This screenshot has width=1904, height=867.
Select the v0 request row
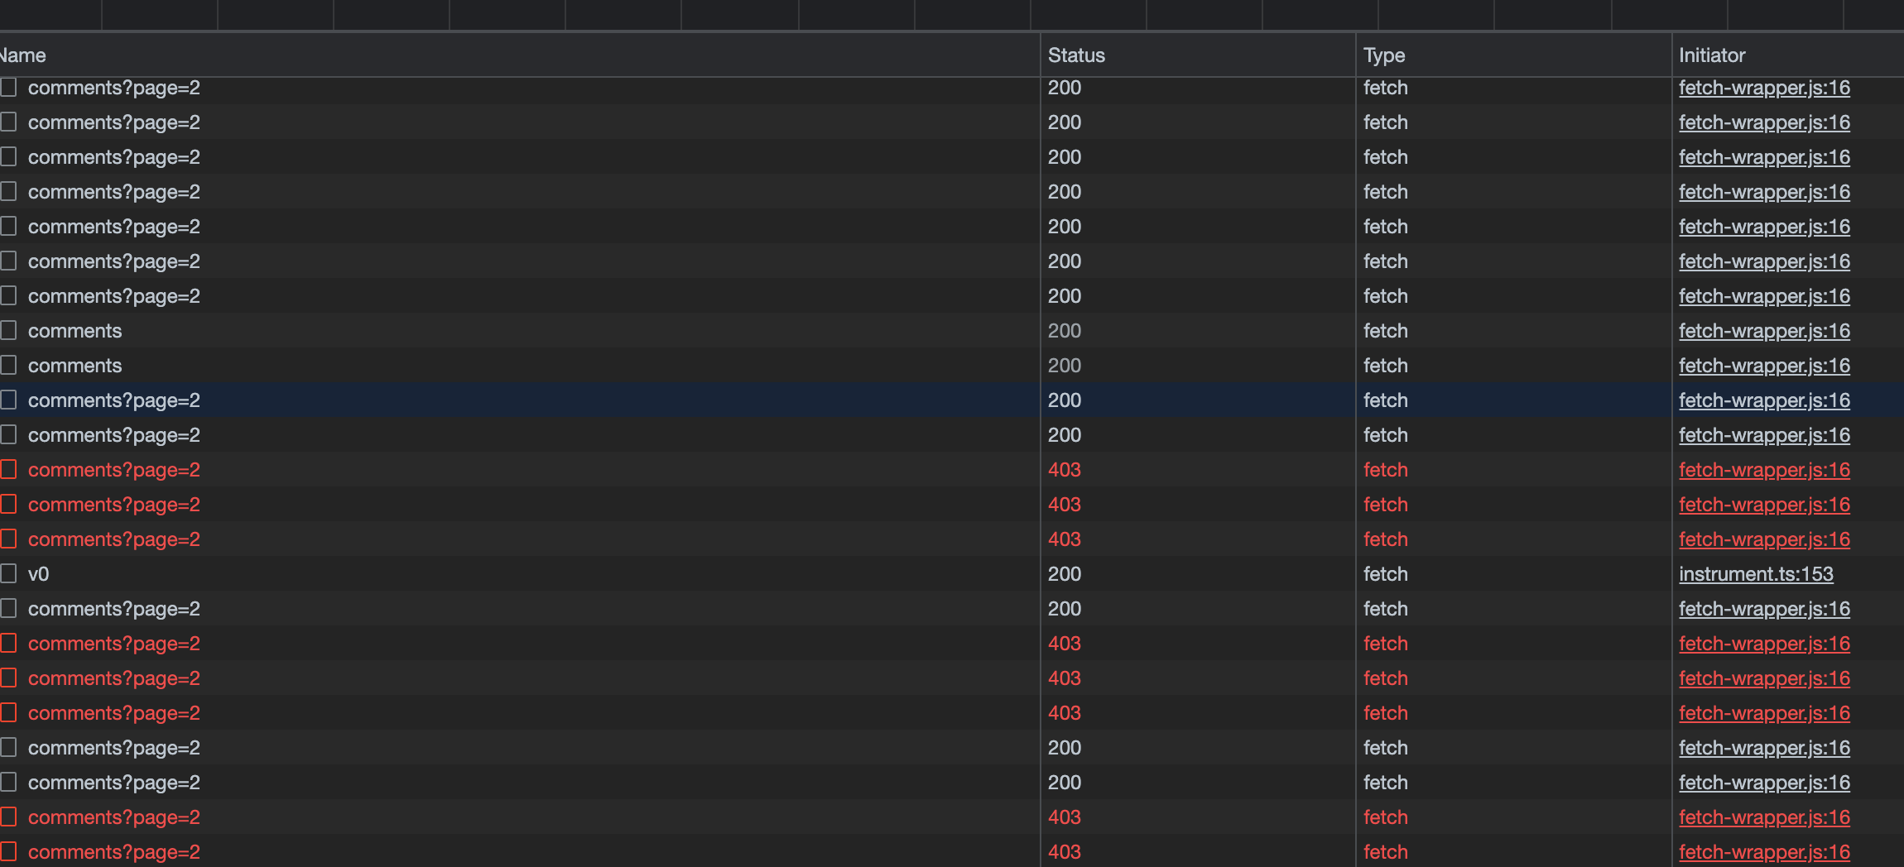click(x=497, y=573)
